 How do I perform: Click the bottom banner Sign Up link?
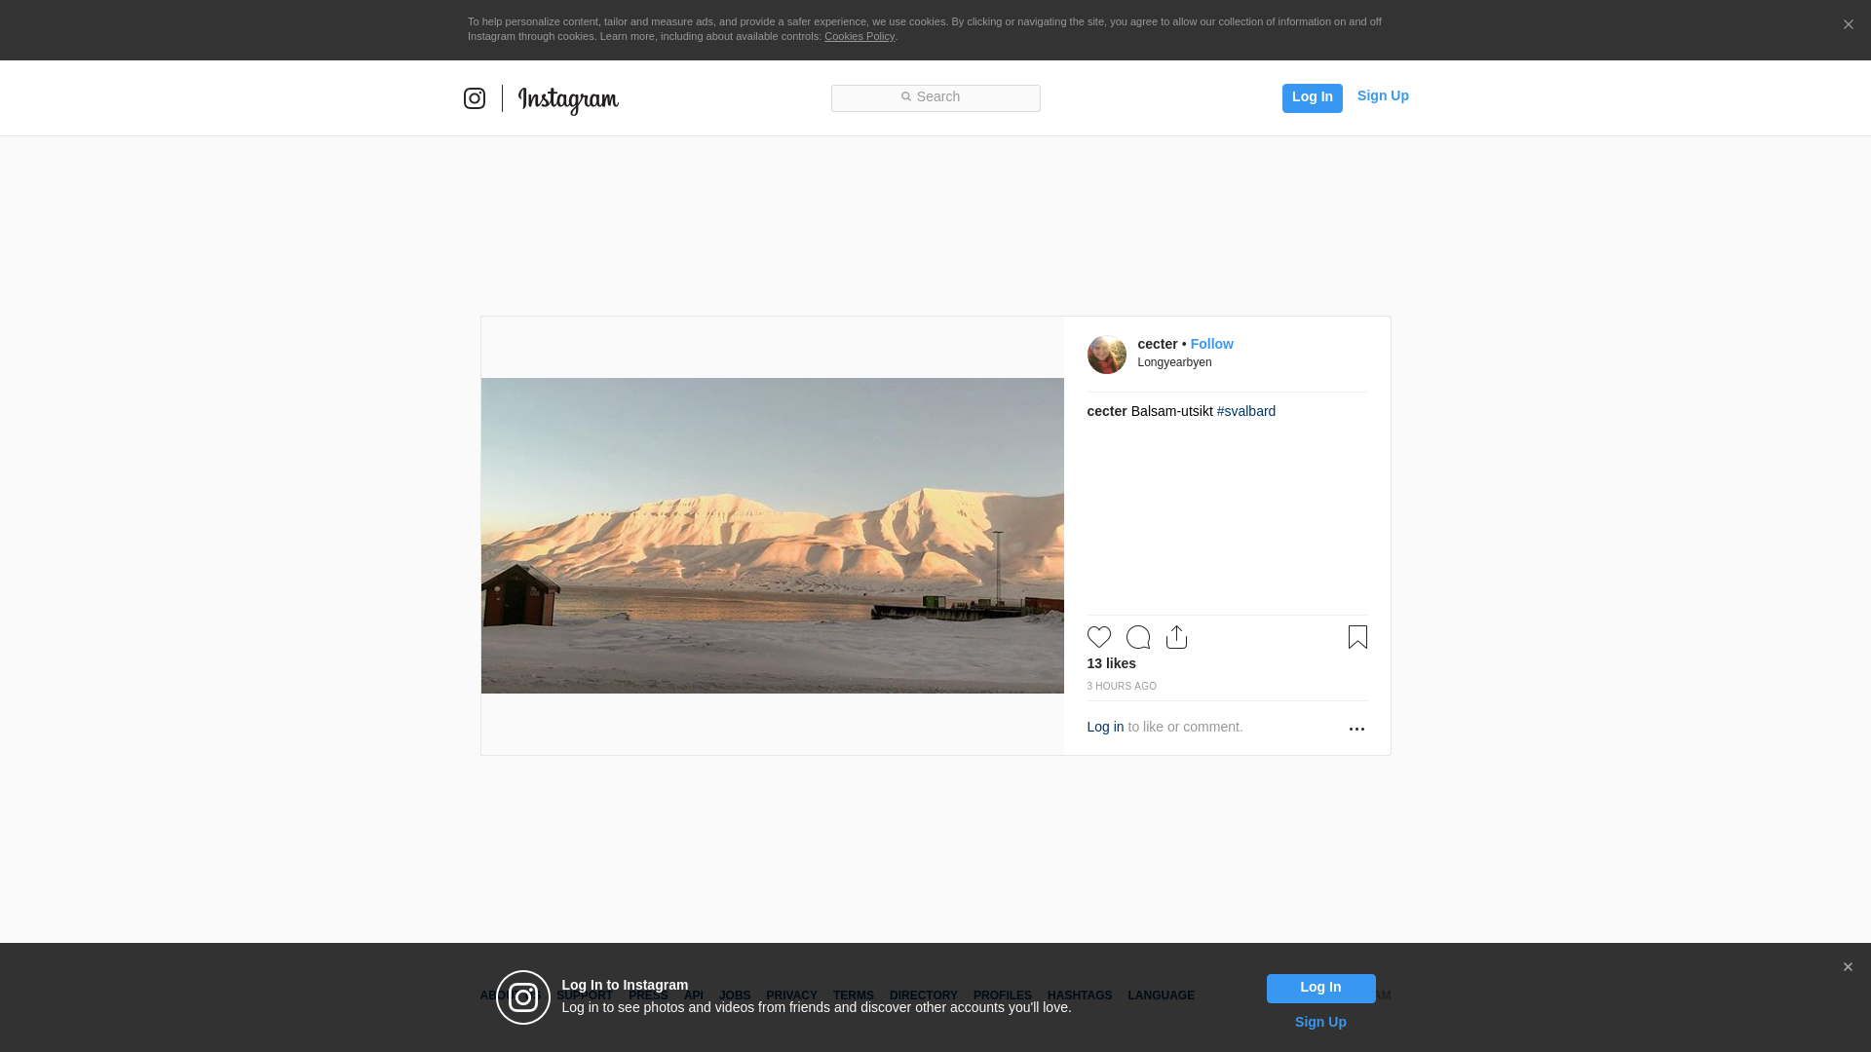(x=1320, y=1022)
